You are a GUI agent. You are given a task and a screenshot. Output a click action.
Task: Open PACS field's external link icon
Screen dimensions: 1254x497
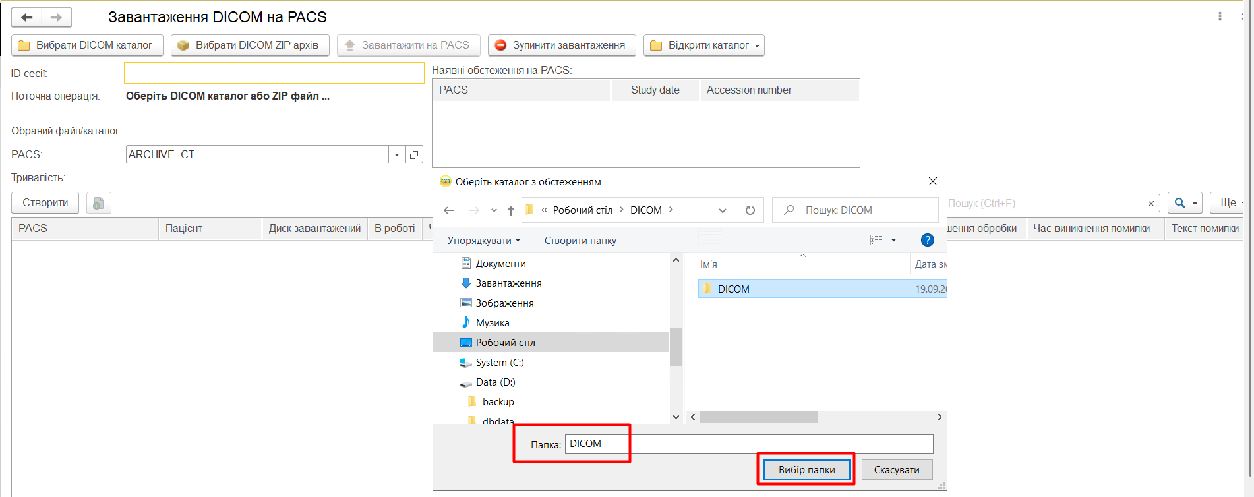[414, 155]
